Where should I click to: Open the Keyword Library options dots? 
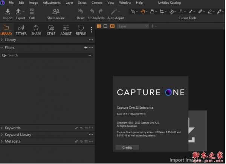point(91,135)
